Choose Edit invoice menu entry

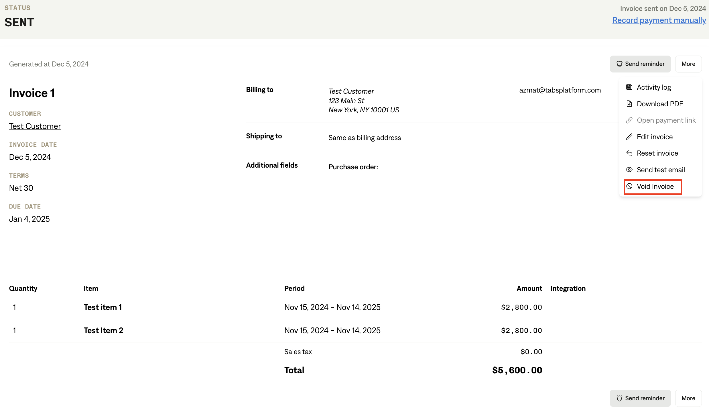pyautogui.click(x=655, y=137)
